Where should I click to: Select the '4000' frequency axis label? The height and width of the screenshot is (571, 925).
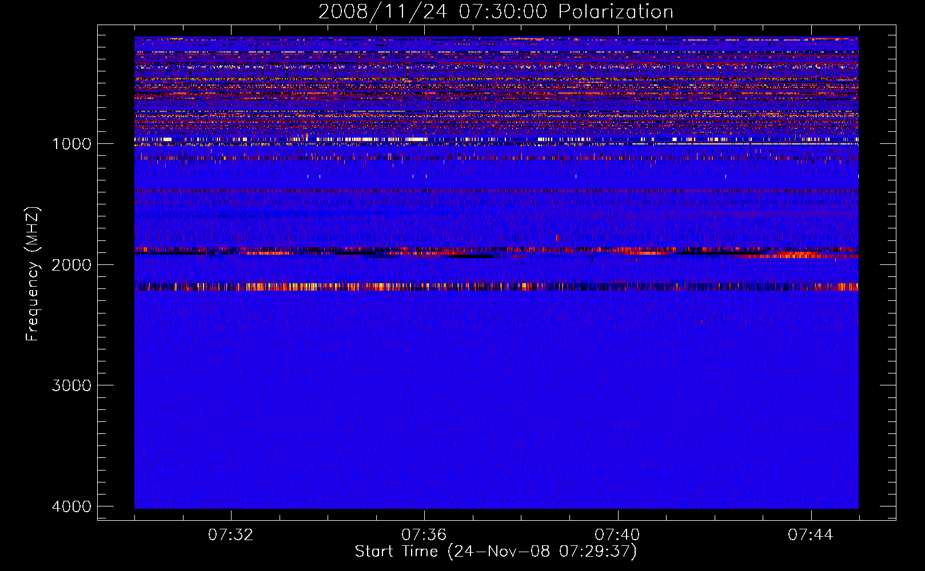(71, 506)
